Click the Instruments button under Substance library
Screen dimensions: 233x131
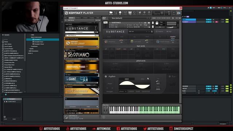79,32
